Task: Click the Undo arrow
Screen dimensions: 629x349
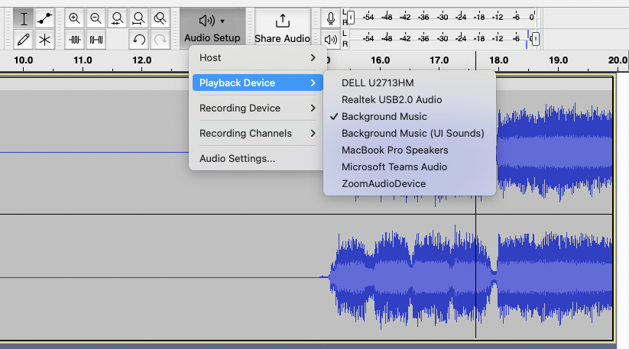Action: [x=138, y=40]
